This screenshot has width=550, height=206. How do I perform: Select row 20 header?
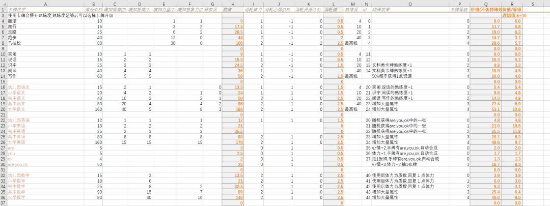pyautogui.click(x=3, y=109)
